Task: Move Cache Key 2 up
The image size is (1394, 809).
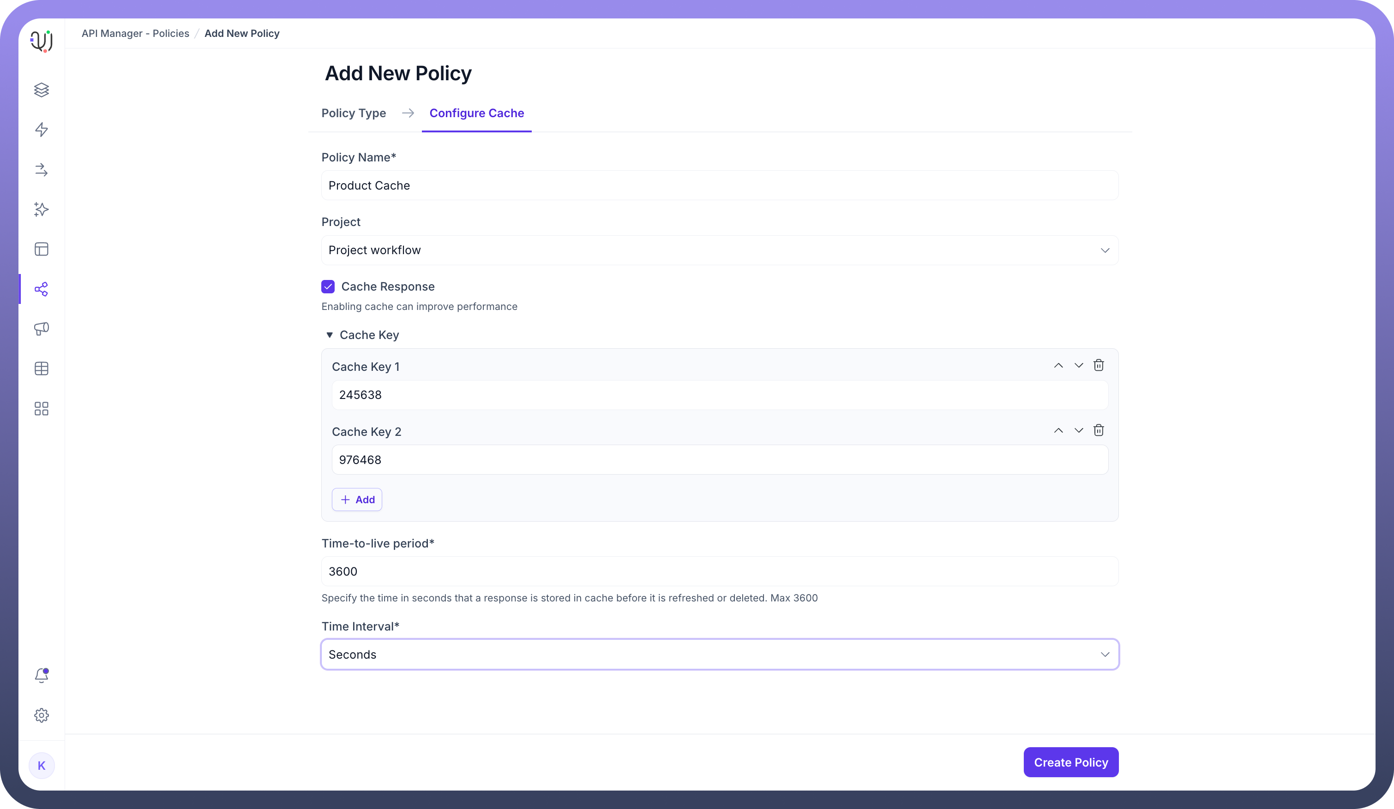Action: point(1058,430)
